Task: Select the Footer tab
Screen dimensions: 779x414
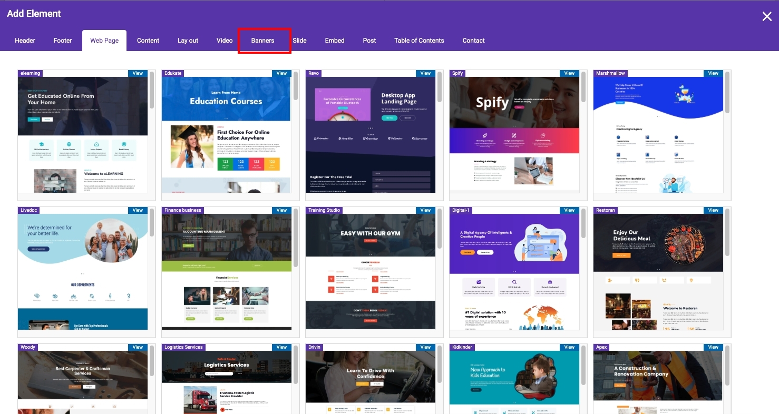Action: click(x=63, y=41)
